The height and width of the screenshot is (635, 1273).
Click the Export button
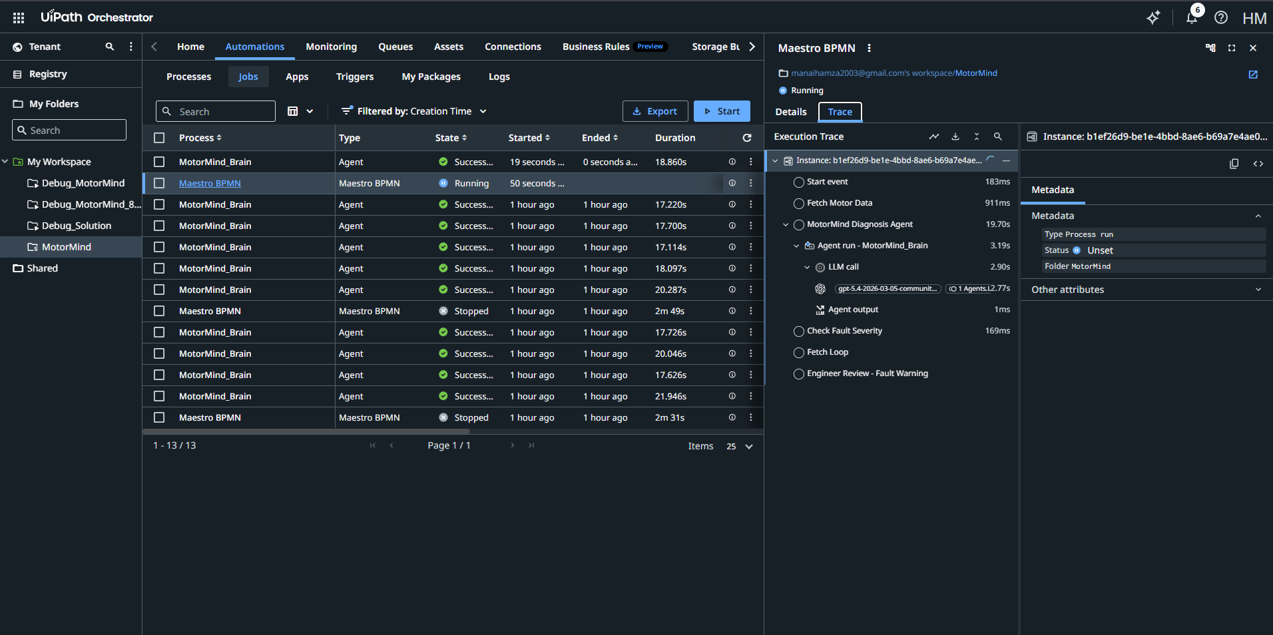pos(655,111)
